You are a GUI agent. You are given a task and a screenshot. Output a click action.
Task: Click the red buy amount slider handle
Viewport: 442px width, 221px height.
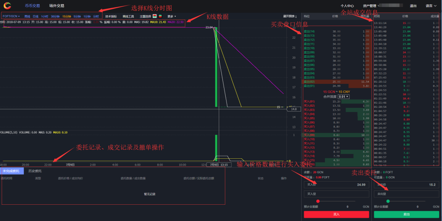click(318, 201)
